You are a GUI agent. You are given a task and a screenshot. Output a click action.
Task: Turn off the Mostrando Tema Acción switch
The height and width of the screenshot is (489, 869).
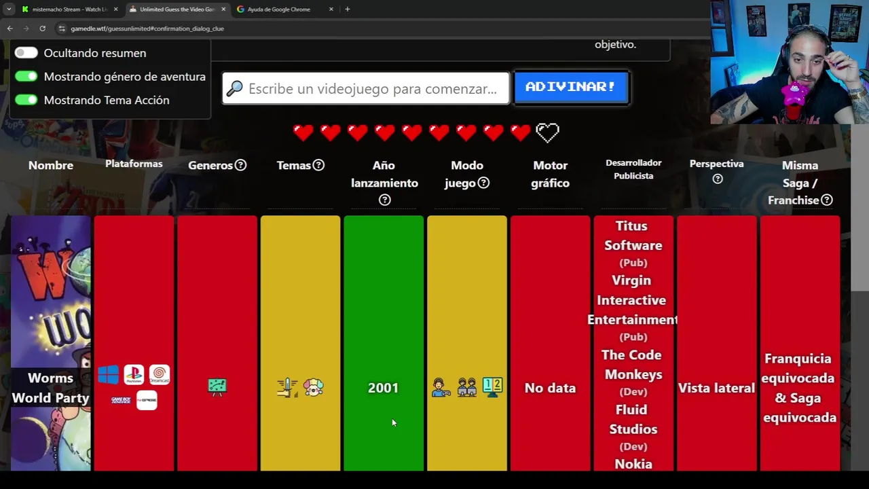point(26,100)
